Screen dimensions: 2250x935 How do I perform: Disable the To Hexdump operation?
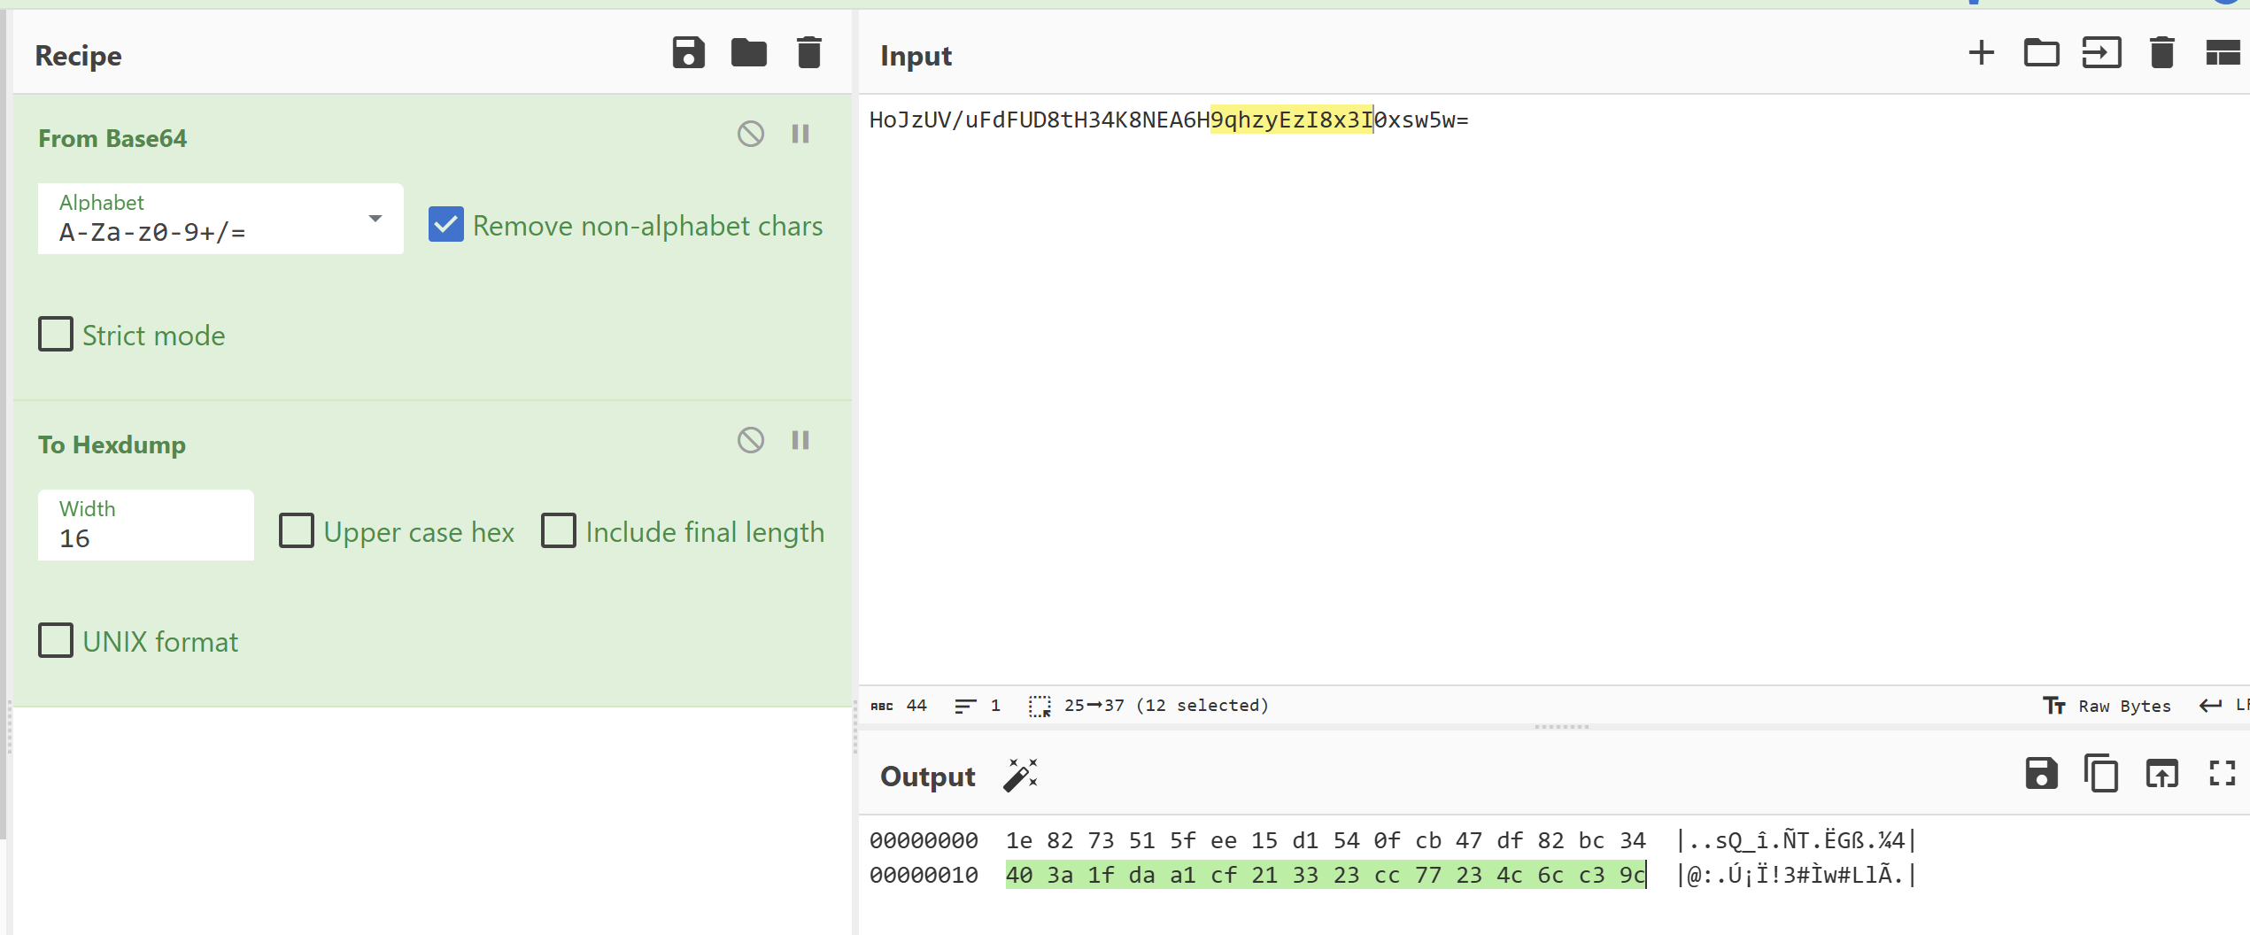pyautogui.click(x=750, y=440)
